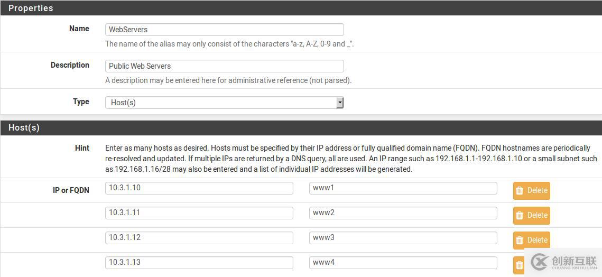Screen dimensions: 602x277
Task: Edit the IP address field 10.3.1.11
Action: 199,213
